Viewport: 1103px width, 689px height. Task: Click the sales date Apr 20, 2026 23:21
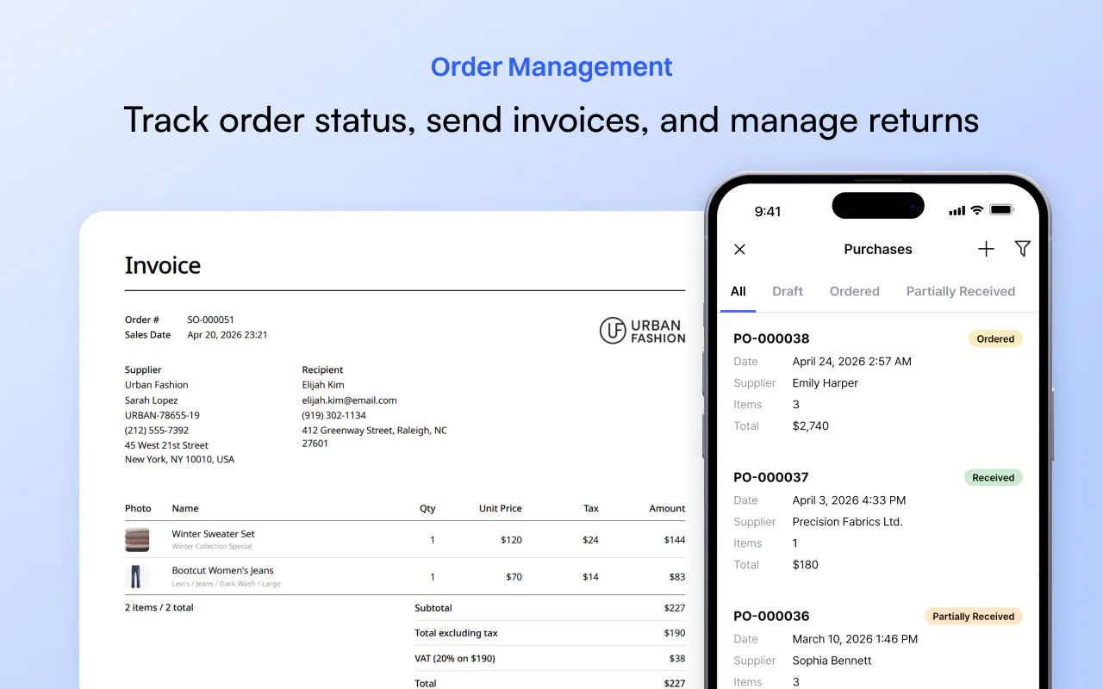coord(227,335)
